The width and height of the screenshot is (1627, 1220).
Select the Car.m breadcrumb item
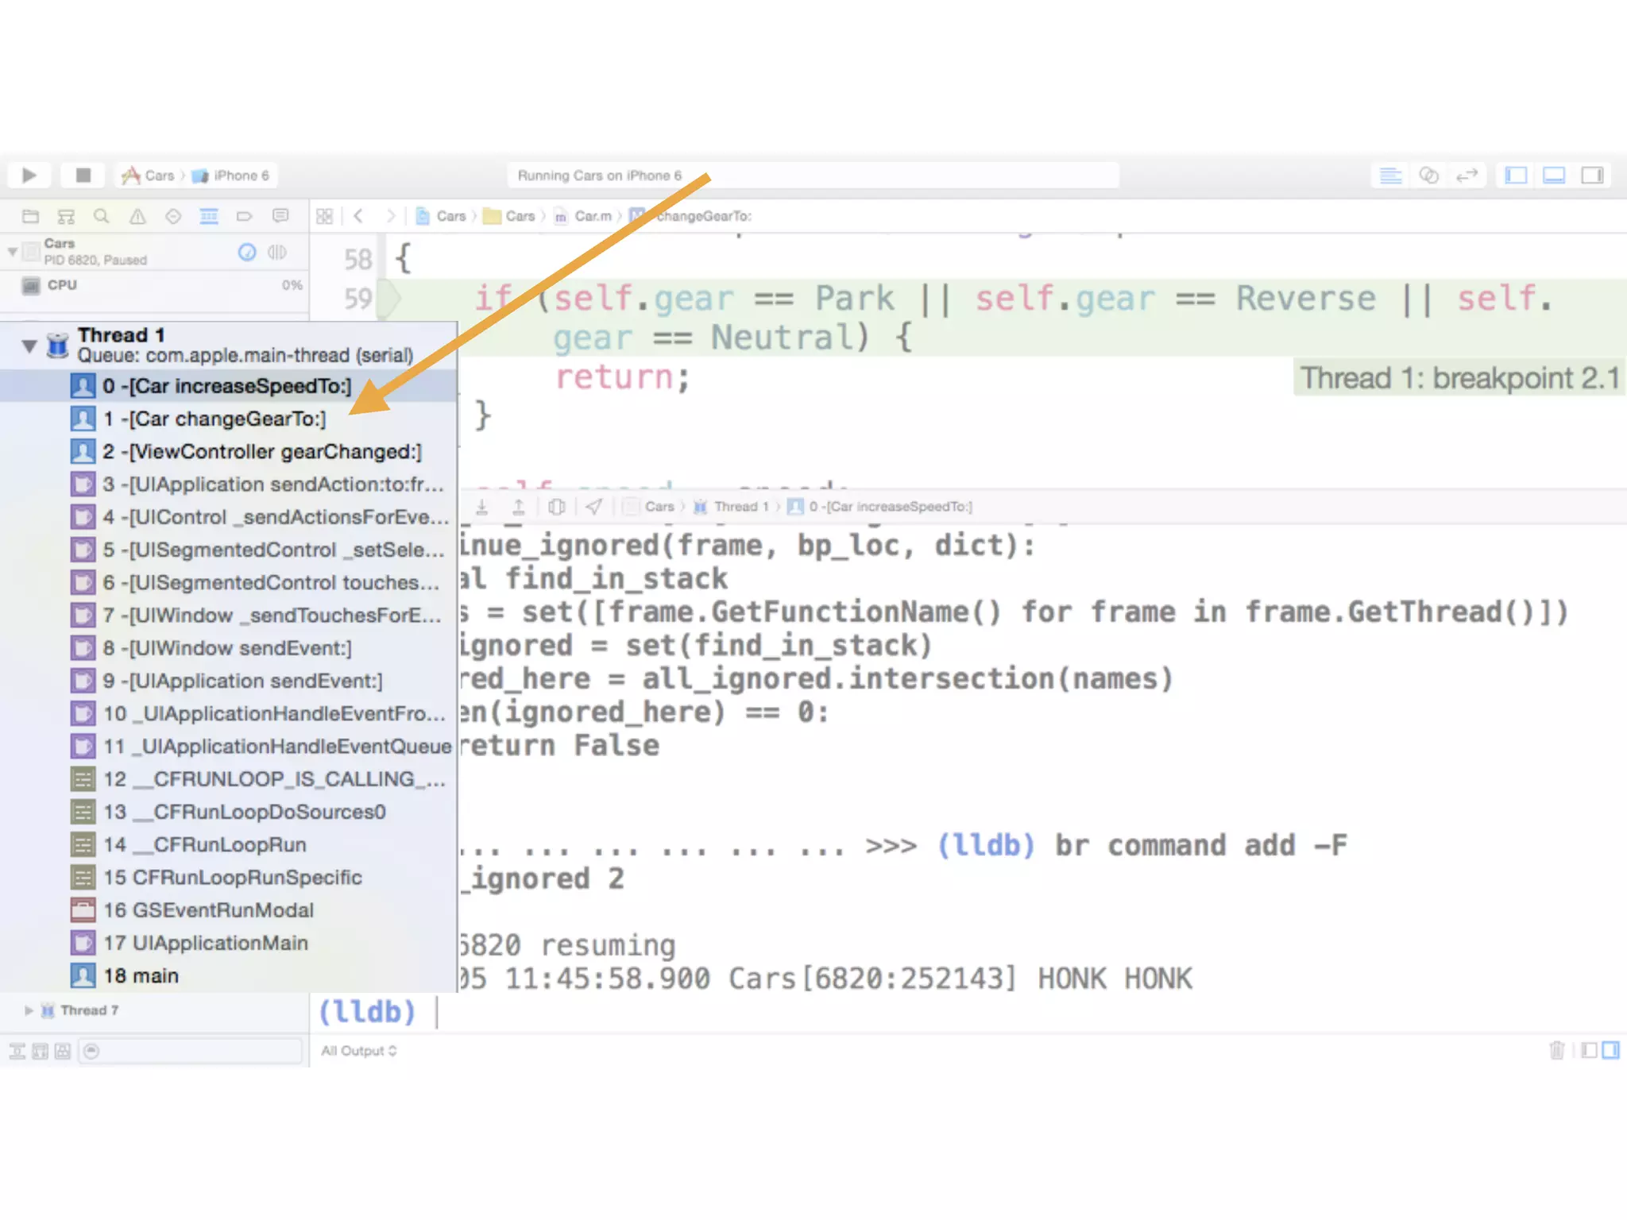592,216
